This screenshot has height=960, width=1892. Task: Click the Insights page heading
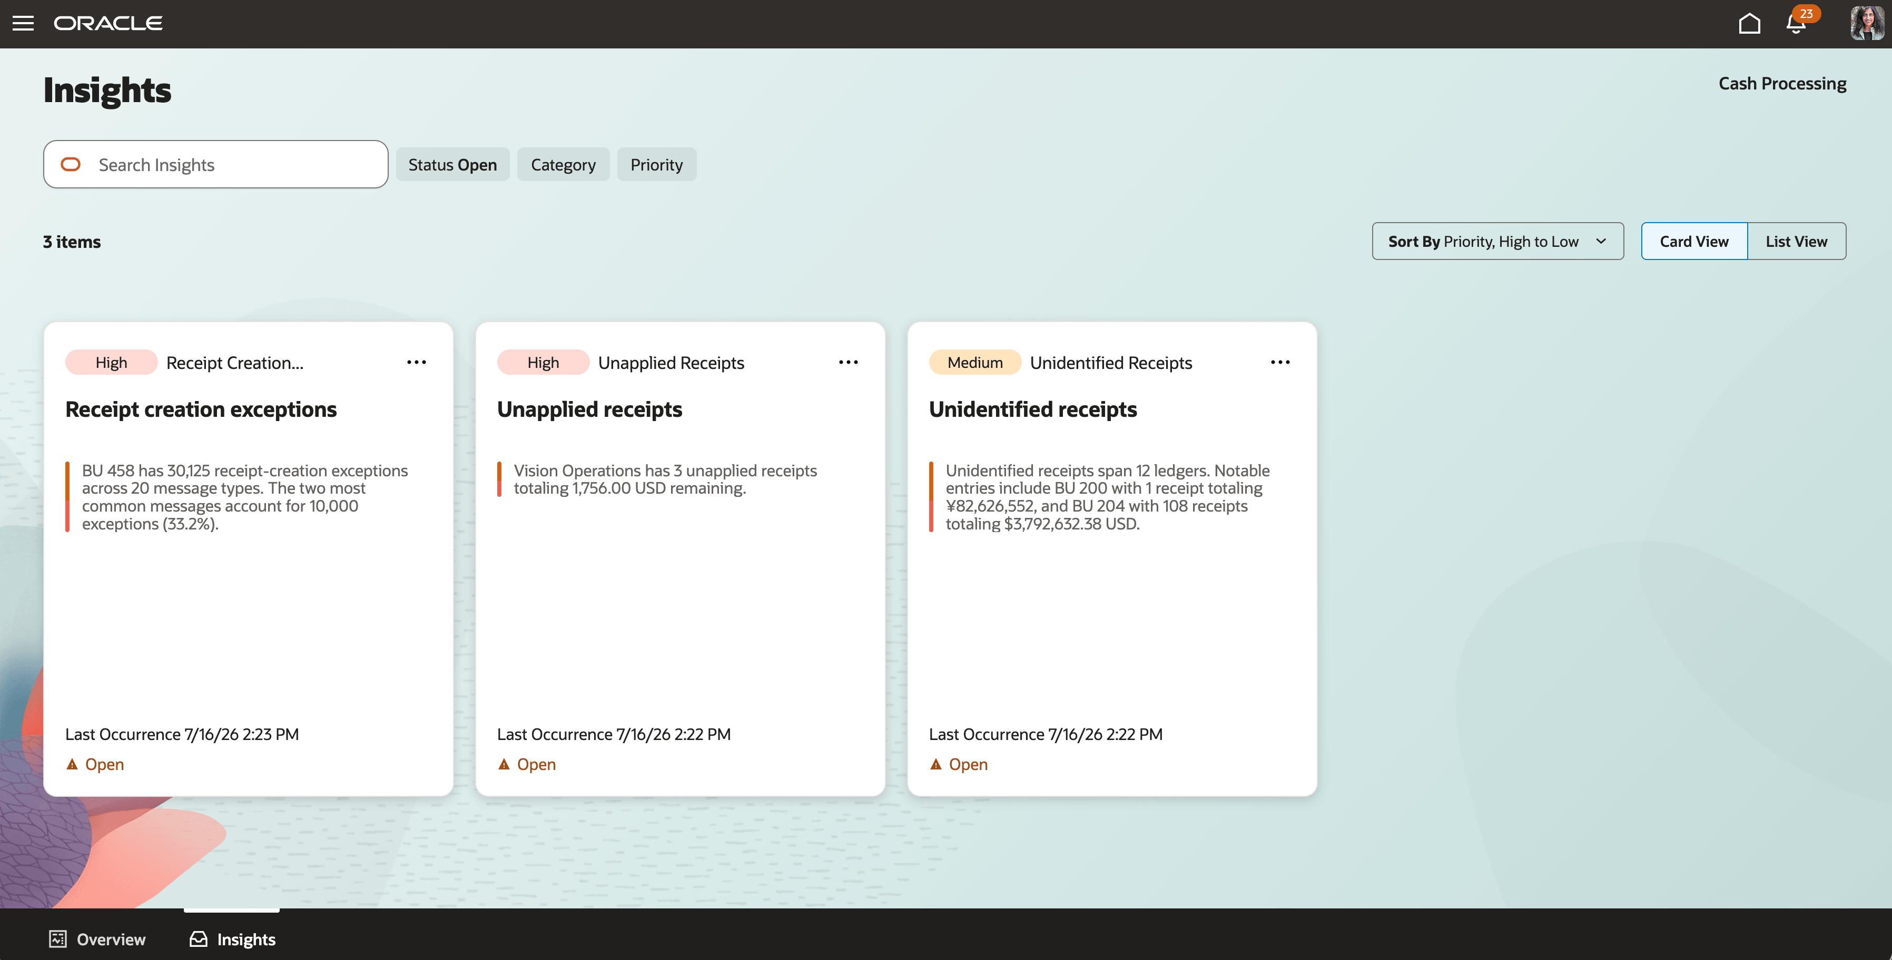[107, 91]
